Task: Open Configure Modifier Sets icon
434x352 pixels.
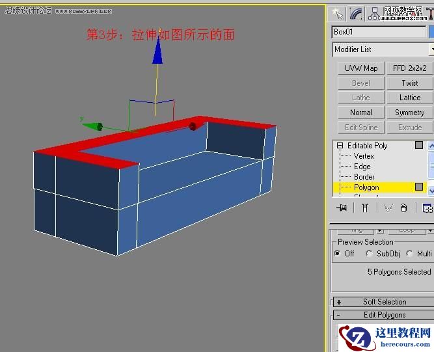Action: coord(427,208)
